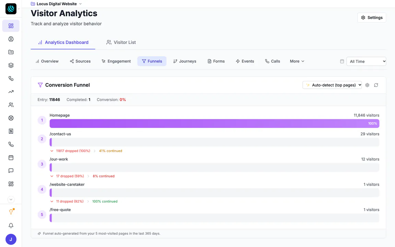Open the trending-up arrow icon in sidebar
The width and height of the screenshot is (395, 247).
point(11,92)
